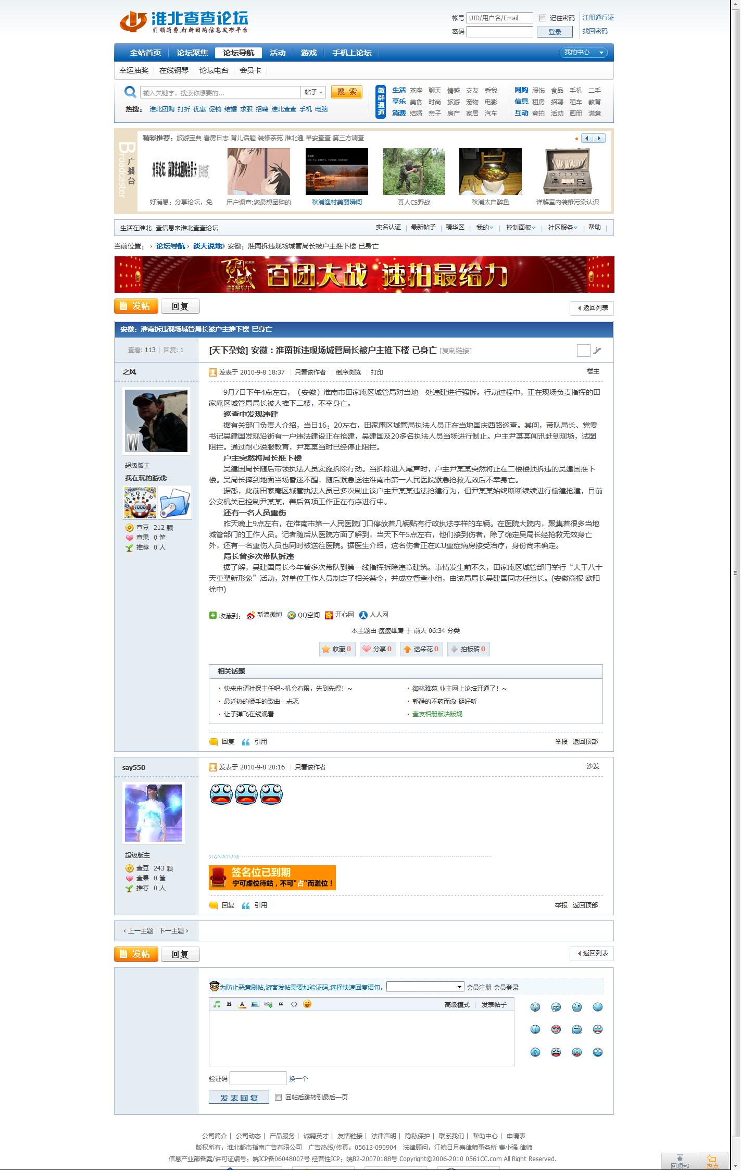Open the 全站首页 navigation tab
Viewport: 741px width, 1170px height.
[x=145, y=53]
